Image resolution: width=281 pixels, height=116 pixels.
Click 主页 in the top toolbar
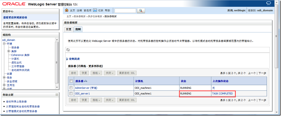72,11
